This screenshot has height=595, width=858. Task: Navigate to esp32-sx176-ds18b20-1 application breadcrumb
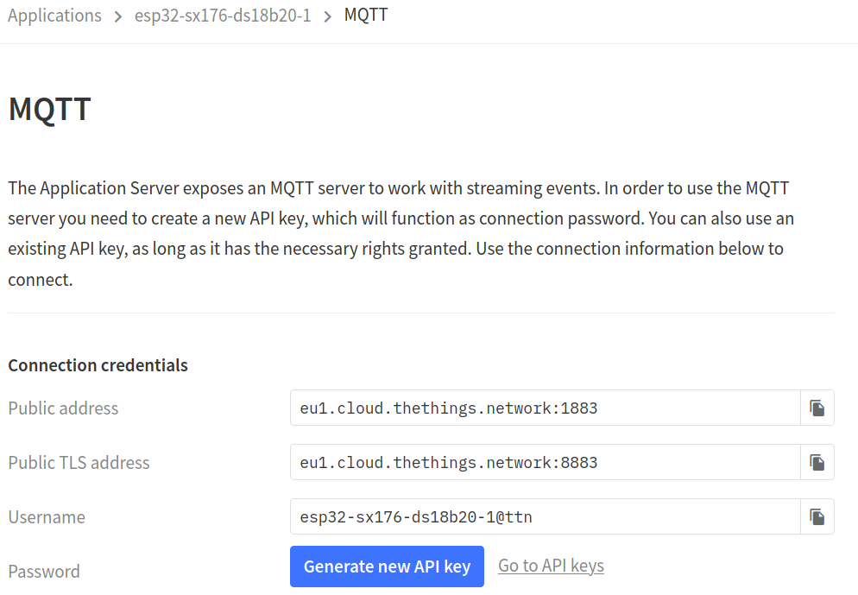tap(223, 16)
